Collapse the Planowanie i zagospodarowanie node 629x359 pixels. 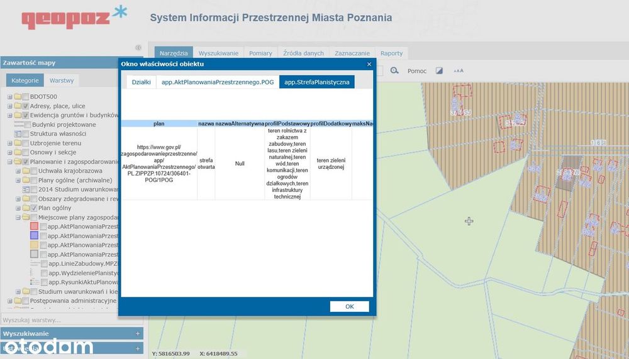[9, 162]
